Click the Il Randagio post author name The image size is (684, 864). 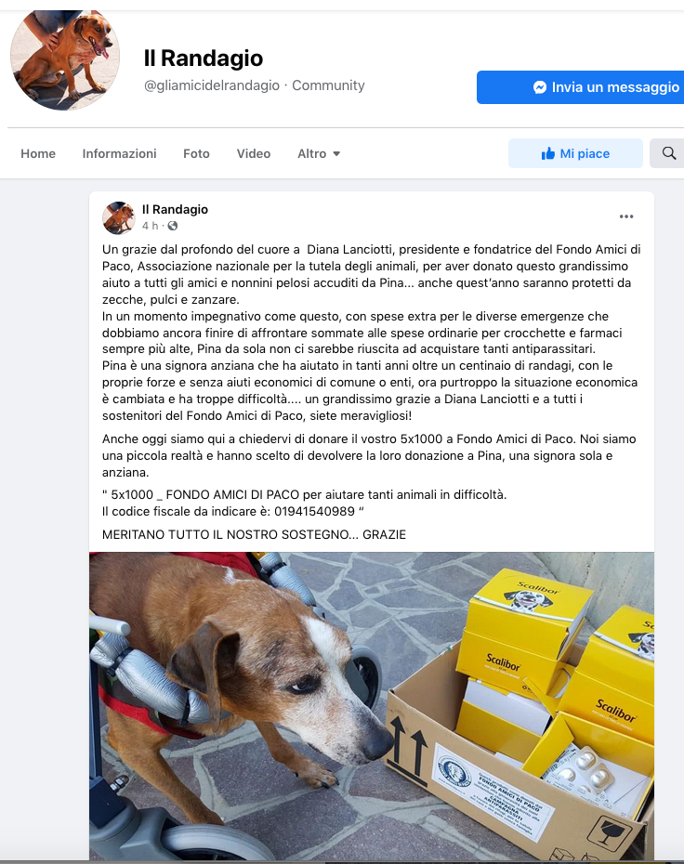point(175,209)
